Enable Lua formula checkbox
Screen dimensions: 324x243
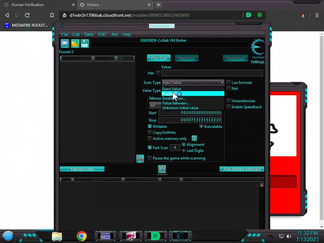pyautogui.click(x=228, y=83)
